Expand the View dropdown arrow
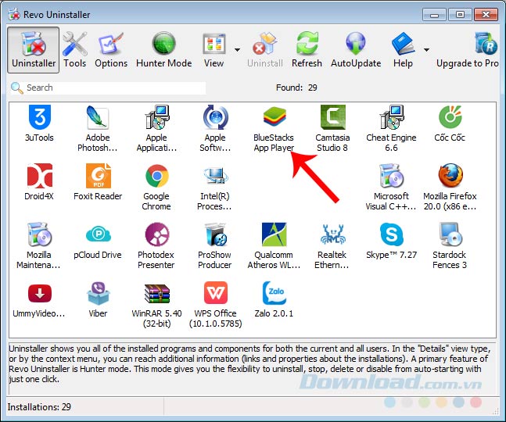The height and width of the screenshot is (422, 506). point(237,50)
